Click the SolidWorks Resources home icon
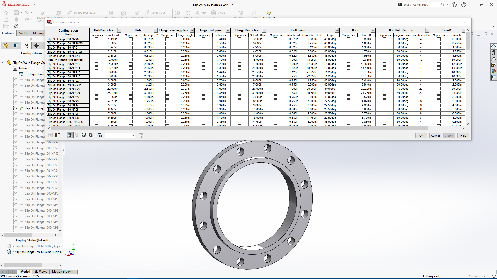497x279 pixels. click(x=493, y=47)
